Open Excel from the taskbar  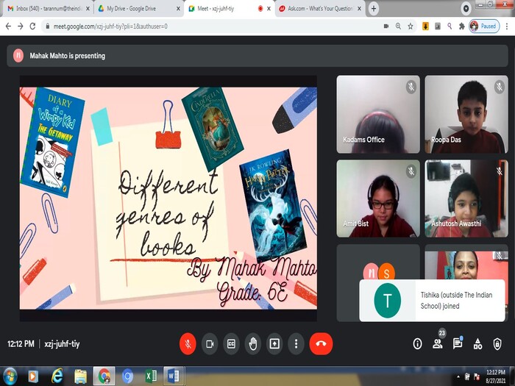151,376
